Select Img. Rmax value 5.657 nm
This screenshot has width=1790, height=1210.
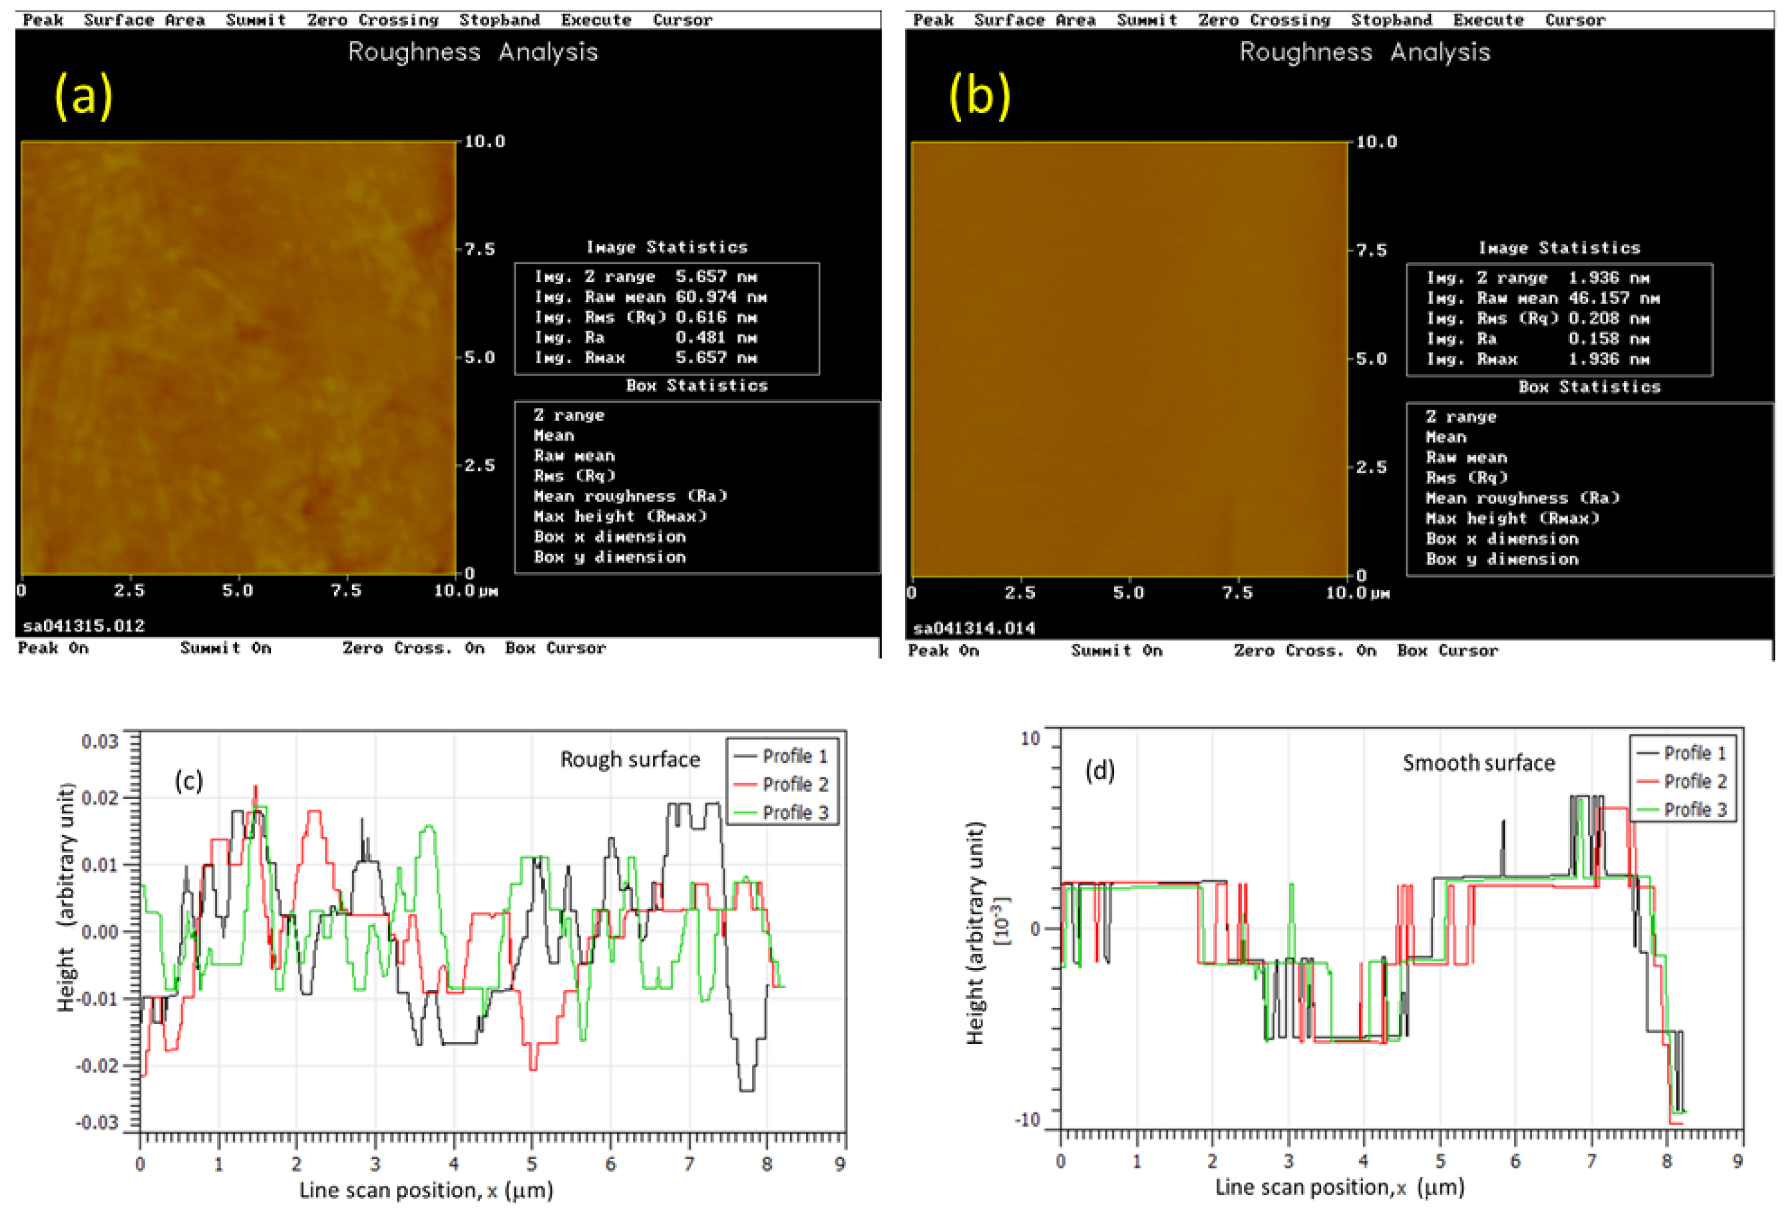coord(716,358)
